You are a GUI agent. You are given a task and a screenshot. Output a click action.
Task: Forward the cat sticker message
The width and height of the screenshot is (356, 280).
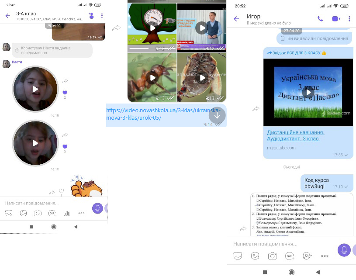click(x=52, y=193)
